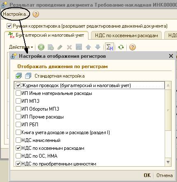Check ИП РБП checkbox
Viewport: 177px width, 182px height.
tap(18, 125)
